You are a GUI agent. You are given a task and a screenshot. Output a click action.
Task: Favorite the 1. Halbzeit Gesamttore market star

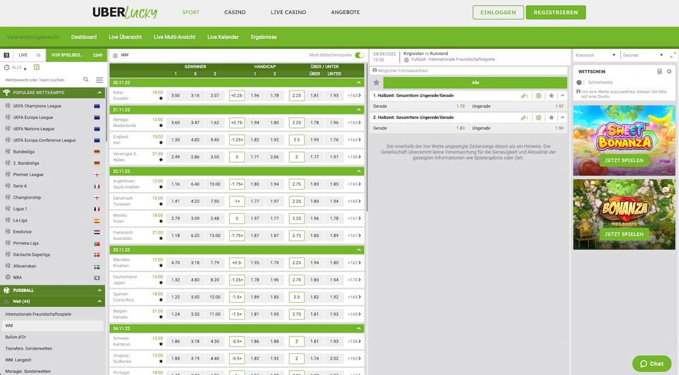pos(552,96)
